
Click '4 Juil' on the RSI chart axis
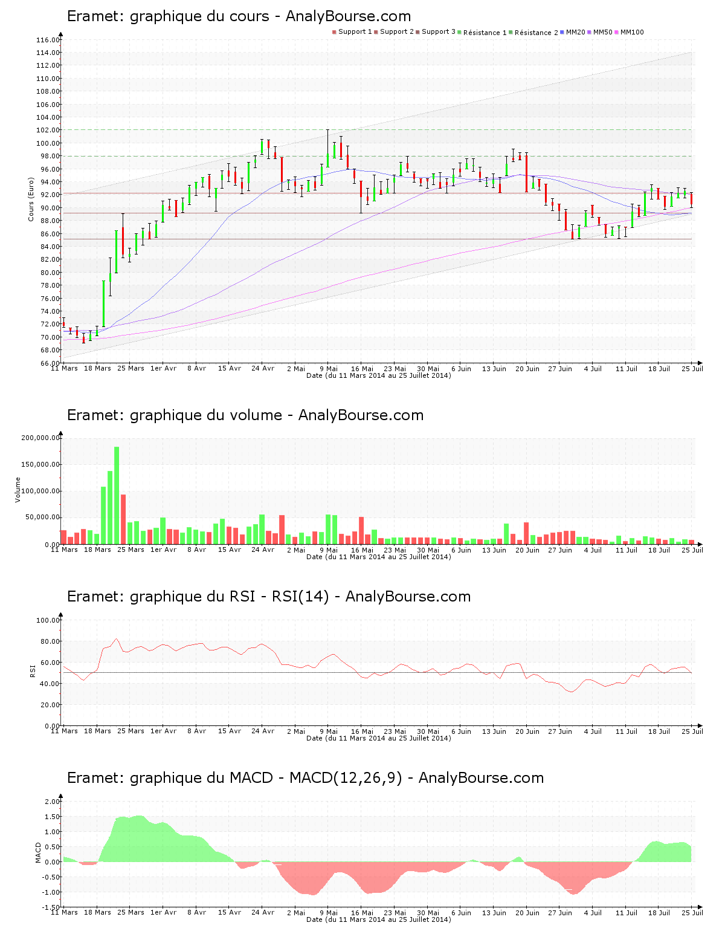coord(593,731)
